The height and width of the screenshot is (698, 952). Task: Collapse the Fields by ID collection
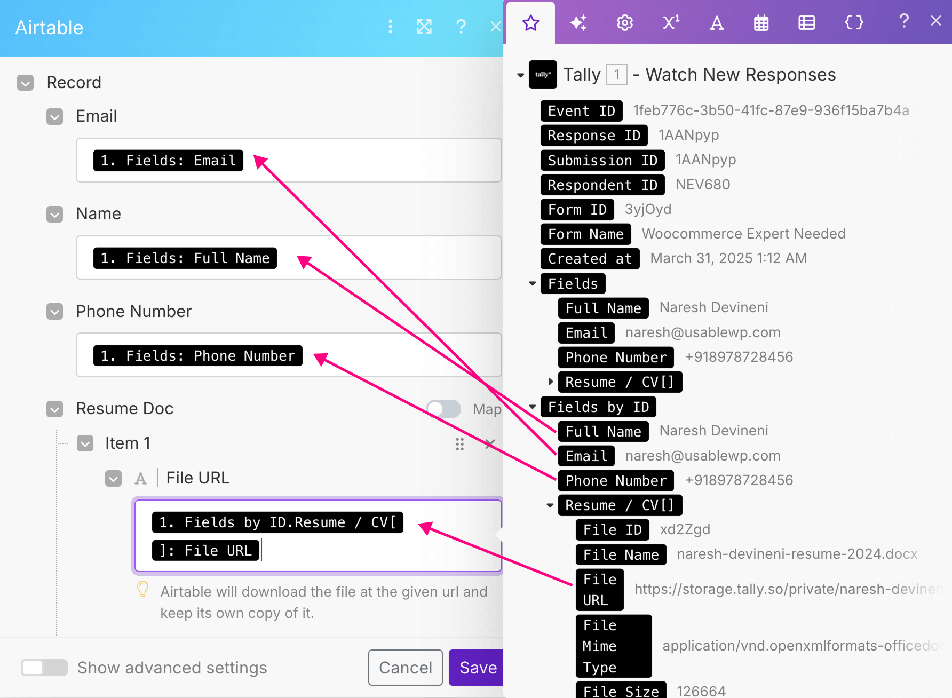(x=532, y=407)
